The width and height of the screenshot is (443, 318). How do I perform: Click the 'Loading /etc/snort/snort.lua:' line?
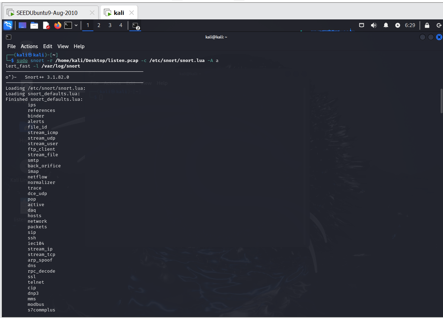46,88
